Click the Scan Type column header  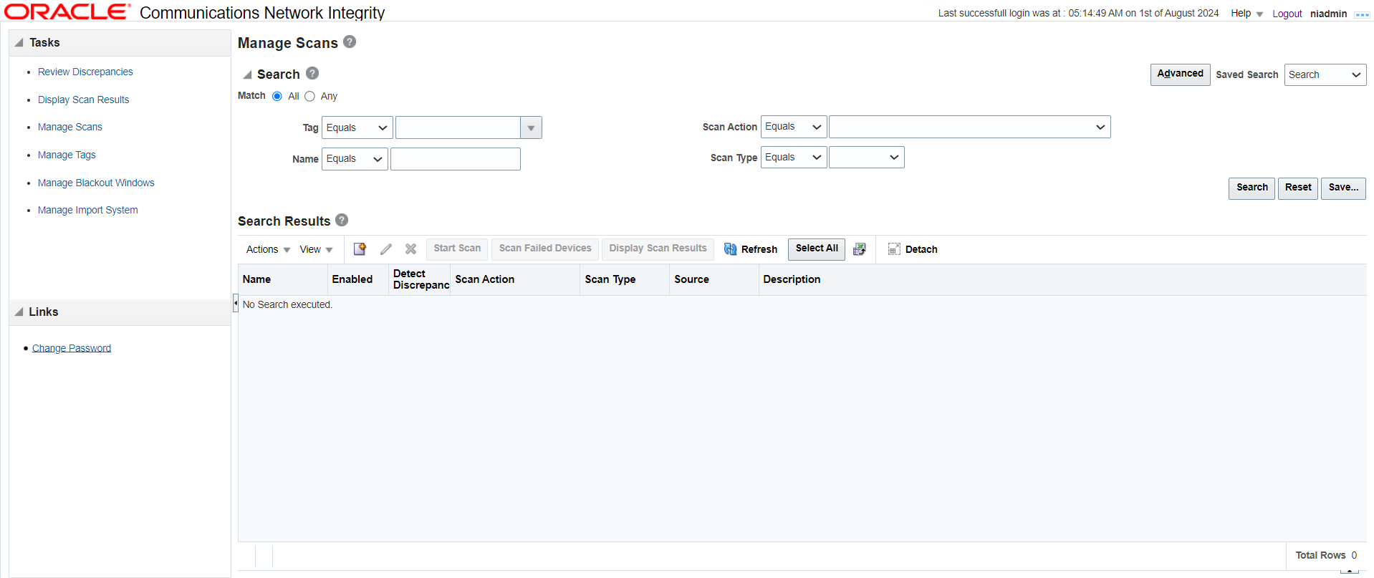pyautogui.click(x=625, y=279)
